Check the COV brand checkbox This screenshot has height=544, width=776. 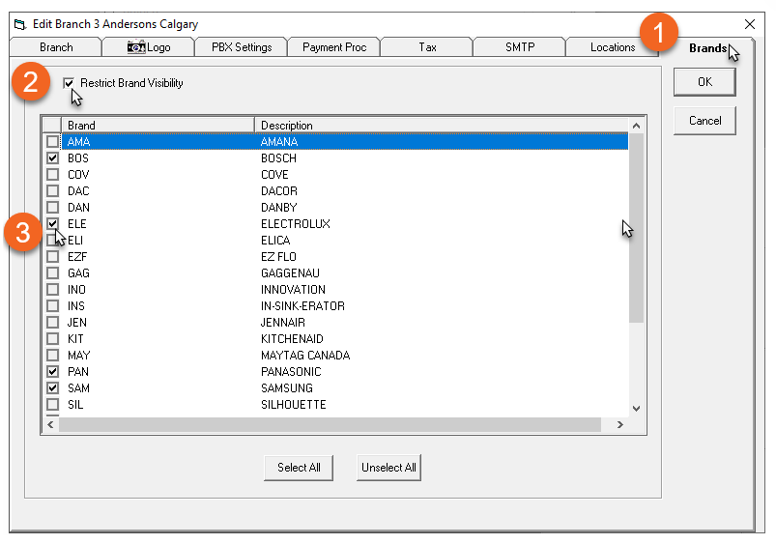point(52,174)
